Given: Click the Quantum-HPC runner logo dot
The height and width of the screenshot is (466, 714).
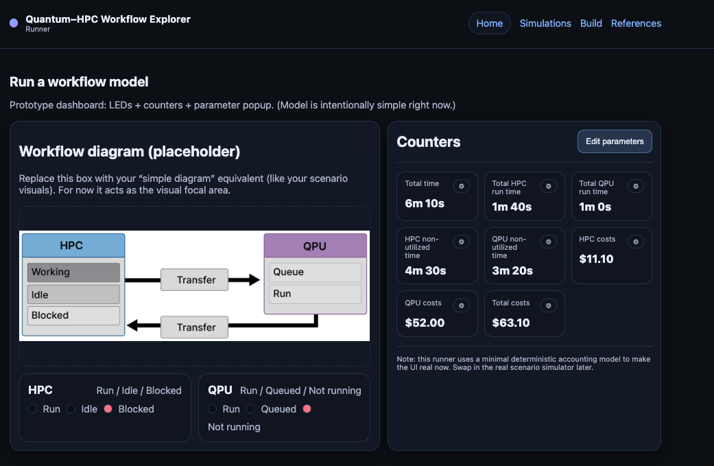Looking at the screenshot, I should [x=13, y=23].
